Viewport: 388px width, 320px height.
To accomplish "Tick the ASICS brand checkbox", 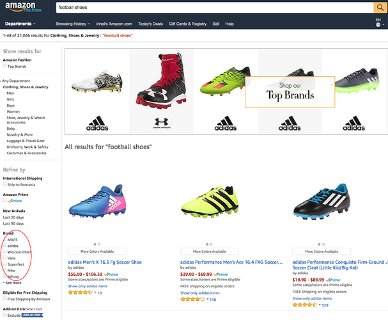I will pyautogui.click(x=5, y=239).
